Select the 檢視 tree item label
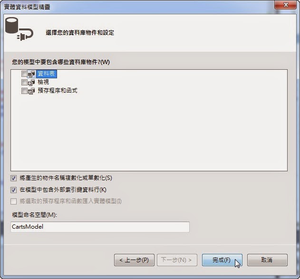 tap(43, 82)
